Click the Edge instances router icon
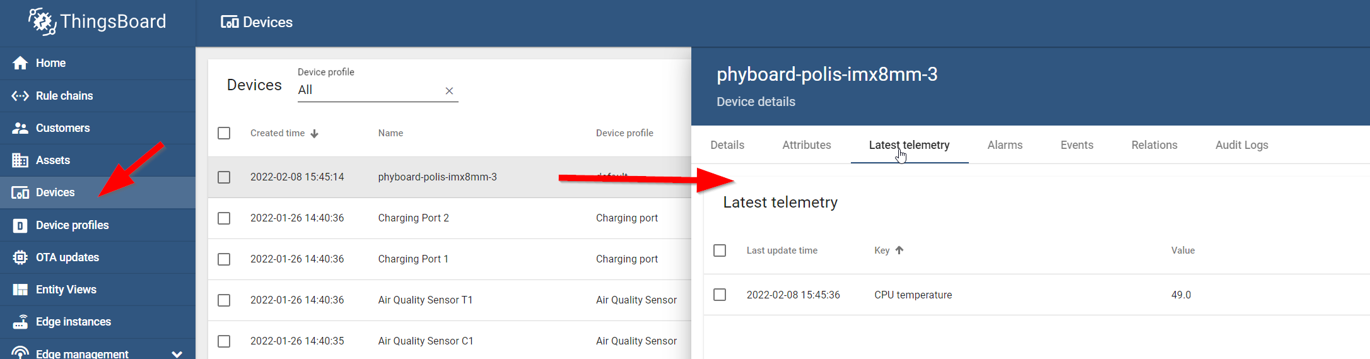 (20, 322)
